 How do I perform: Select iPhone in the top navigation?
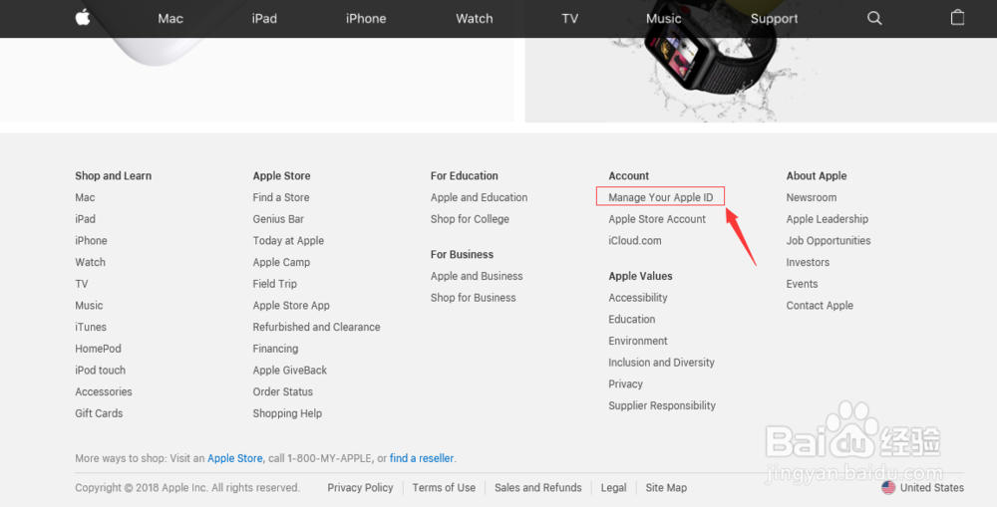(366, 18)
